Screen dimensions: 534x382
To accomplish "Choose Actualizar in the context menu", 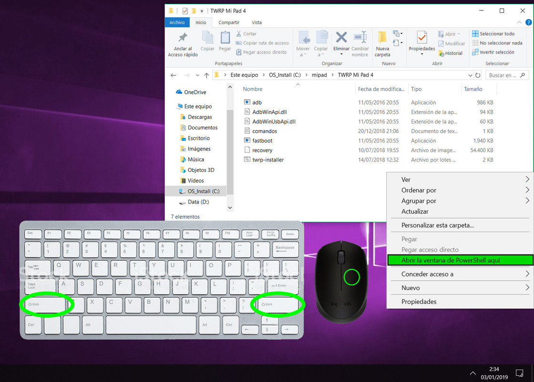I will coord(460,211).
